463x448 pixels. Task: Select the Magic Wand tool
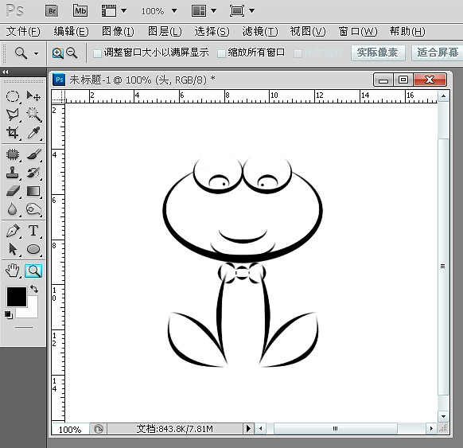pyautogui.click(x=33, y=115)
